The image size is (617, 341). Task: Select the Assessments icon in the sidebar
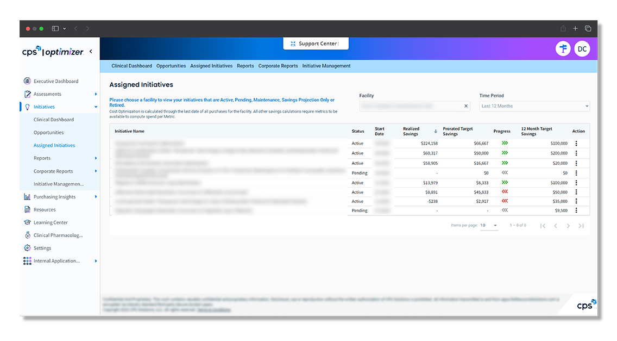27,94
